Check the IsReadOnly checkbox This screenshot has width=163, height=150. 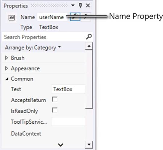pos(55,110)
